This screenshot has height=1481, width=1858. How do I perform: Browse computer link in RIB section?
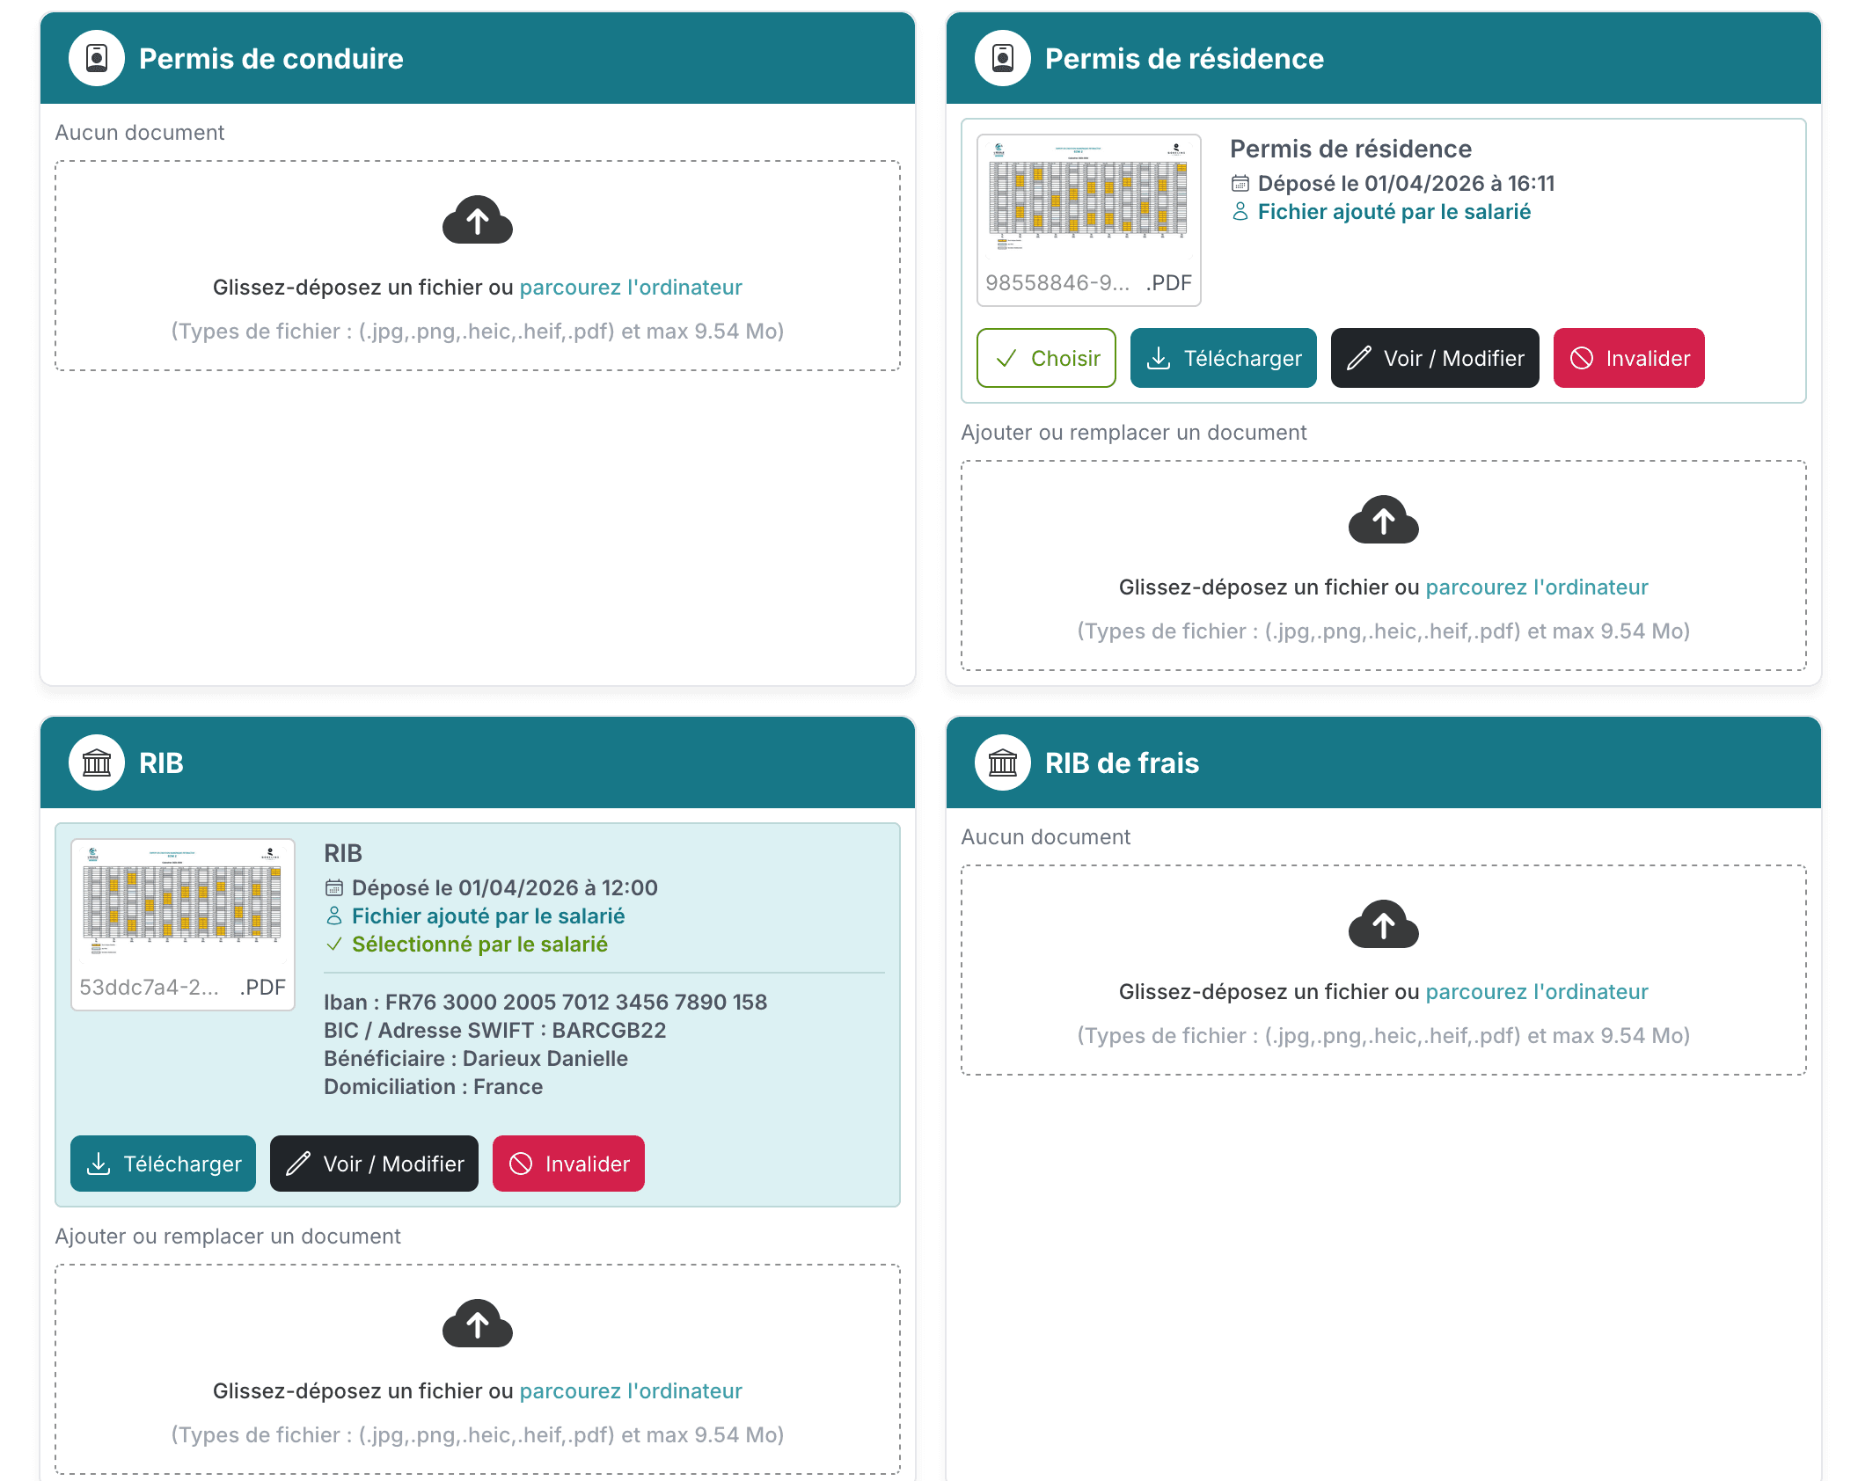pos(631,1391)
